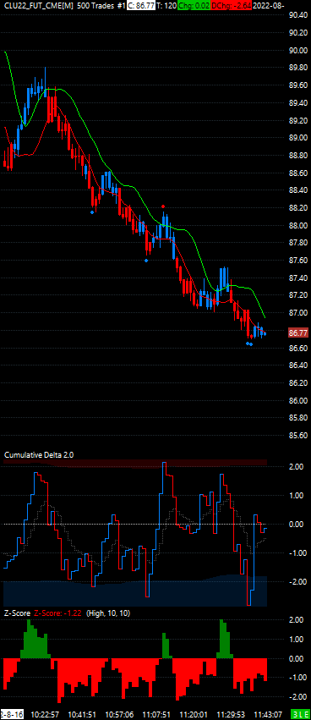Click the 89.60 price scale label

coord(298,85)
